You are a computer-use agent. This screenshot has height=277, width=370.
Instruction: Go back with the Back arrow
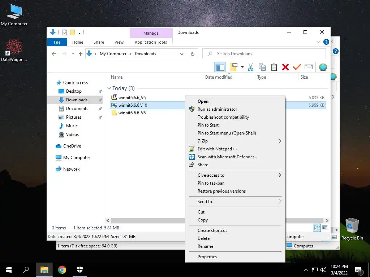pyautogui.click(x=54, y=54)
